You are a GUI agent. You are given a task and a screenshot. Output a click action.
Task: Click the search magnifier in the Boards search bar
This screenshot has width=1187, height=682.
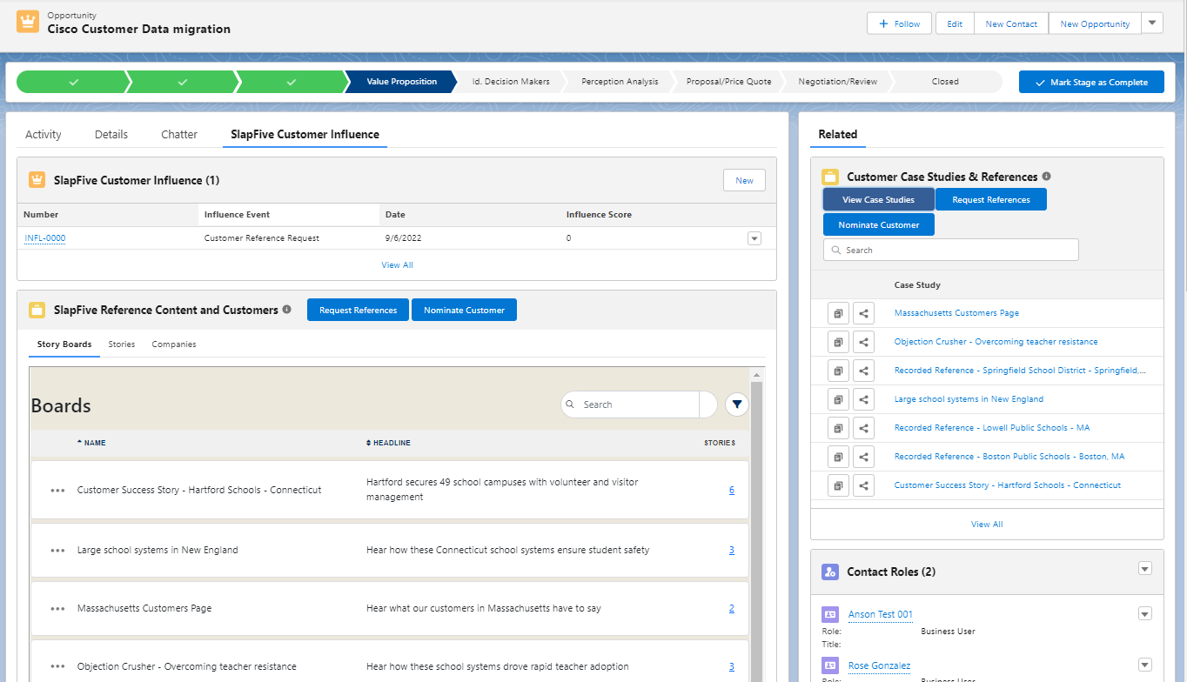[571, 404]
